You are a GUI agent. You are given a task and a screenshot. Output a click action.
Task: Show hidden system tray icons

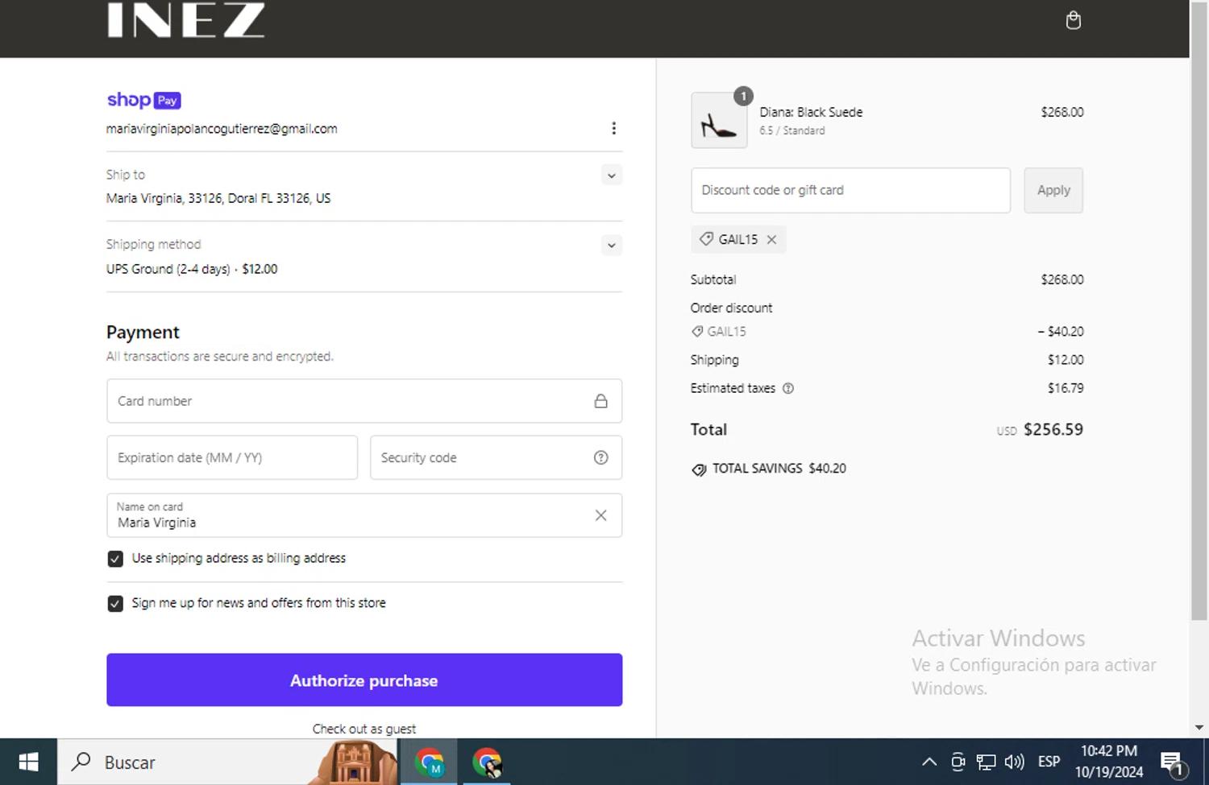929,762
